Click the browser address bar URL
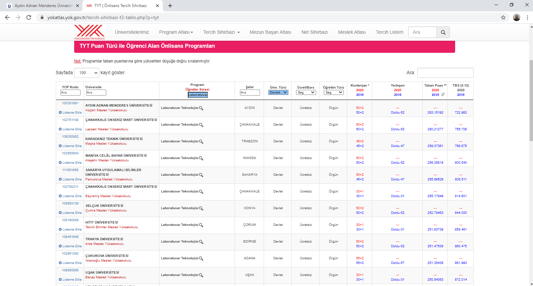The image size is (533, 286). point(103,17)
